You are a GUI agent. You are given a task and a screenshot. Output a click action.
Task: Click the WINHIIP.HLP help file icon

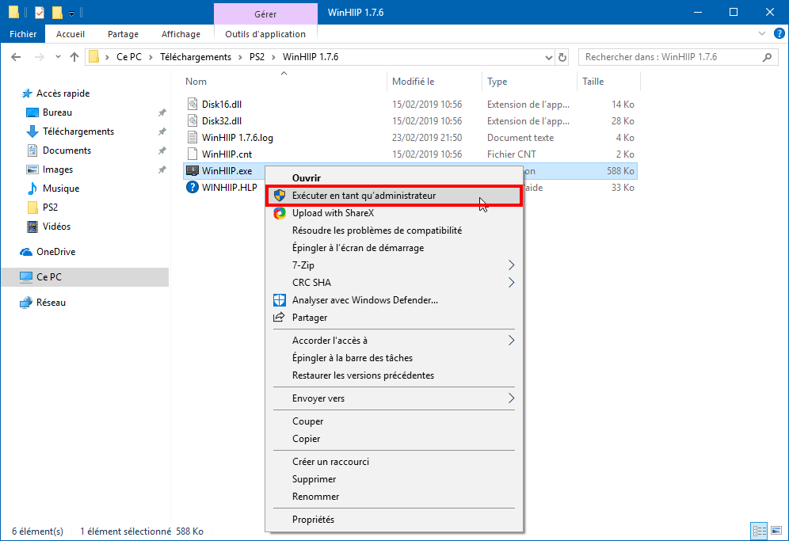click(x=192, y=187)
